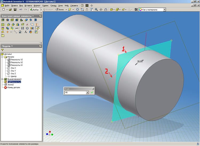Select Ось X in the tree
This screenshot has width=200, height=146.
(x=13, y=68)
